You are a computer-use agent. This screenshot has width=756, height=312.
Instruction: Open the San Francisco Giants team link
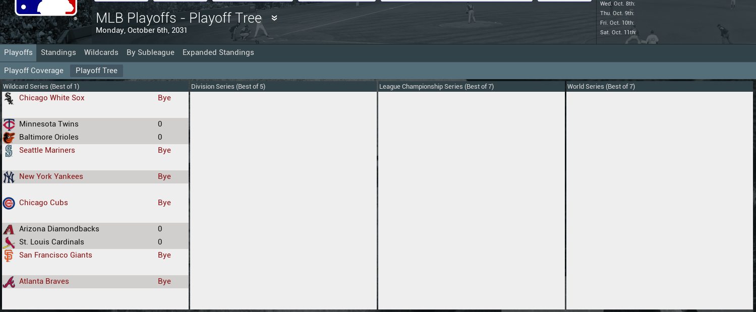click(55, 255)
